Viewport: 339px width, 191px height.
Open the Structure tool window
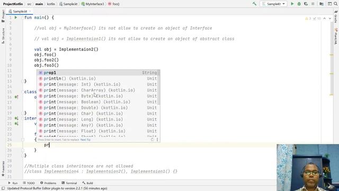point(3,36)
